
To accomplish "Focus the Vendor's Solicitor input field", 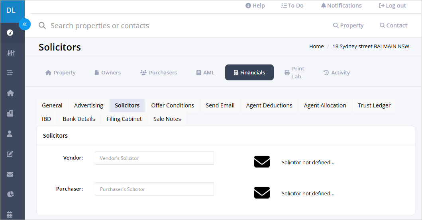I will tap(154, 158).
